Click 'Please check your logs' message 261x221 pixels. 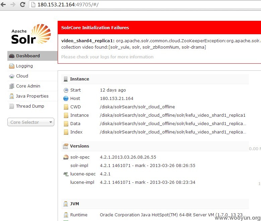pos(107,57)
